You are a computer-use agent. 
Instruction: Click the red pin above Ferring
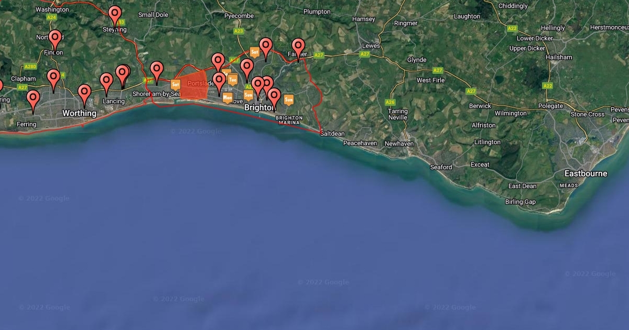(33, 100)
